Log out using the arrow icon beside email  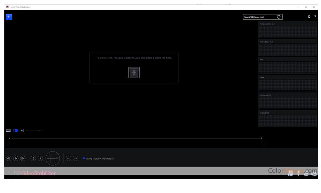(x=279, y=17)
